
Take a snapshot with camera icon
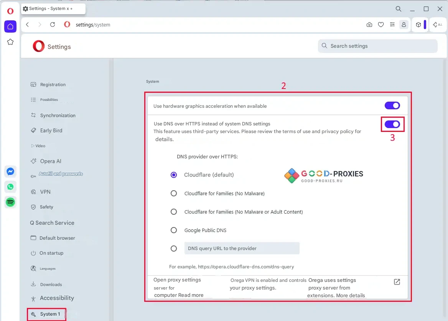(369, 25)
